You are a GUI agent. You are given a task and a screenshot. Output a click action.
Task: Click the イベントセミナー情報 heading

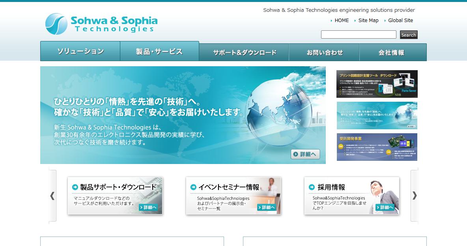229,187
